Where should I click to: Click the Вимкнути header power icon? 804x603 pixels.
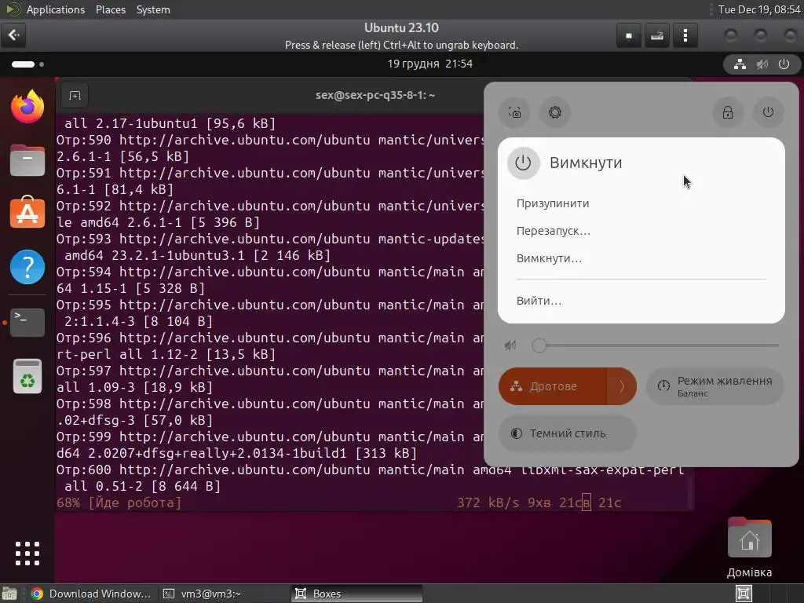click(523, 163)
